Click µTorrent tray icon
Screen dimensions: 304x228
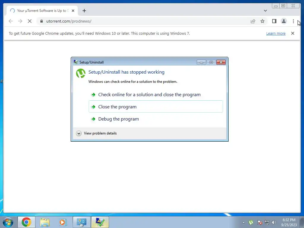251,222
